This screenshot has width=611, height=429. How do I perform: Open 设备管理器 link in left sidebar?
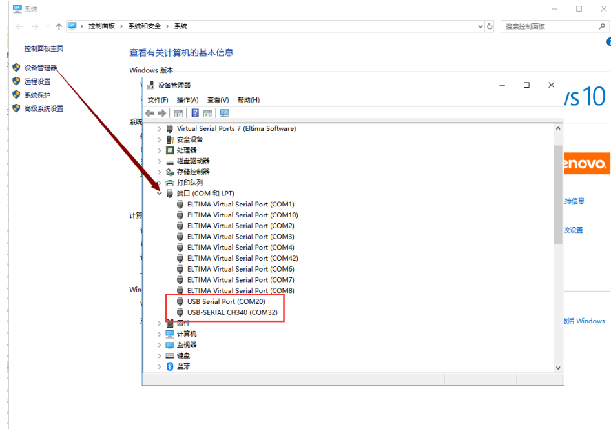pyautogui.click(x=41, y=68)
